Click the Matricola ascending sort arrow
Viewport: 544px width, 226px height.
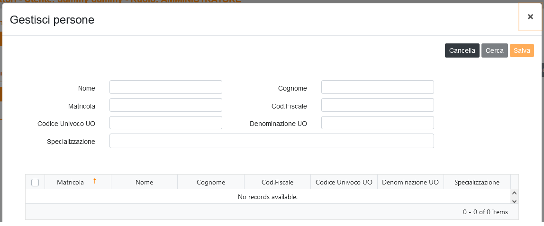click(x=94, y=181)
